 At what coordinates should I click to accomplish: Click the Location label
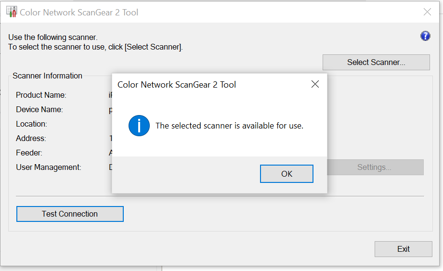pos(31,124)
